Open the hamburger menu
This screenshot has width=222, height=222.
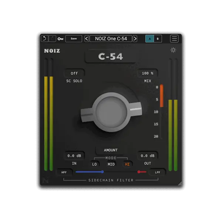click(174, 38)
